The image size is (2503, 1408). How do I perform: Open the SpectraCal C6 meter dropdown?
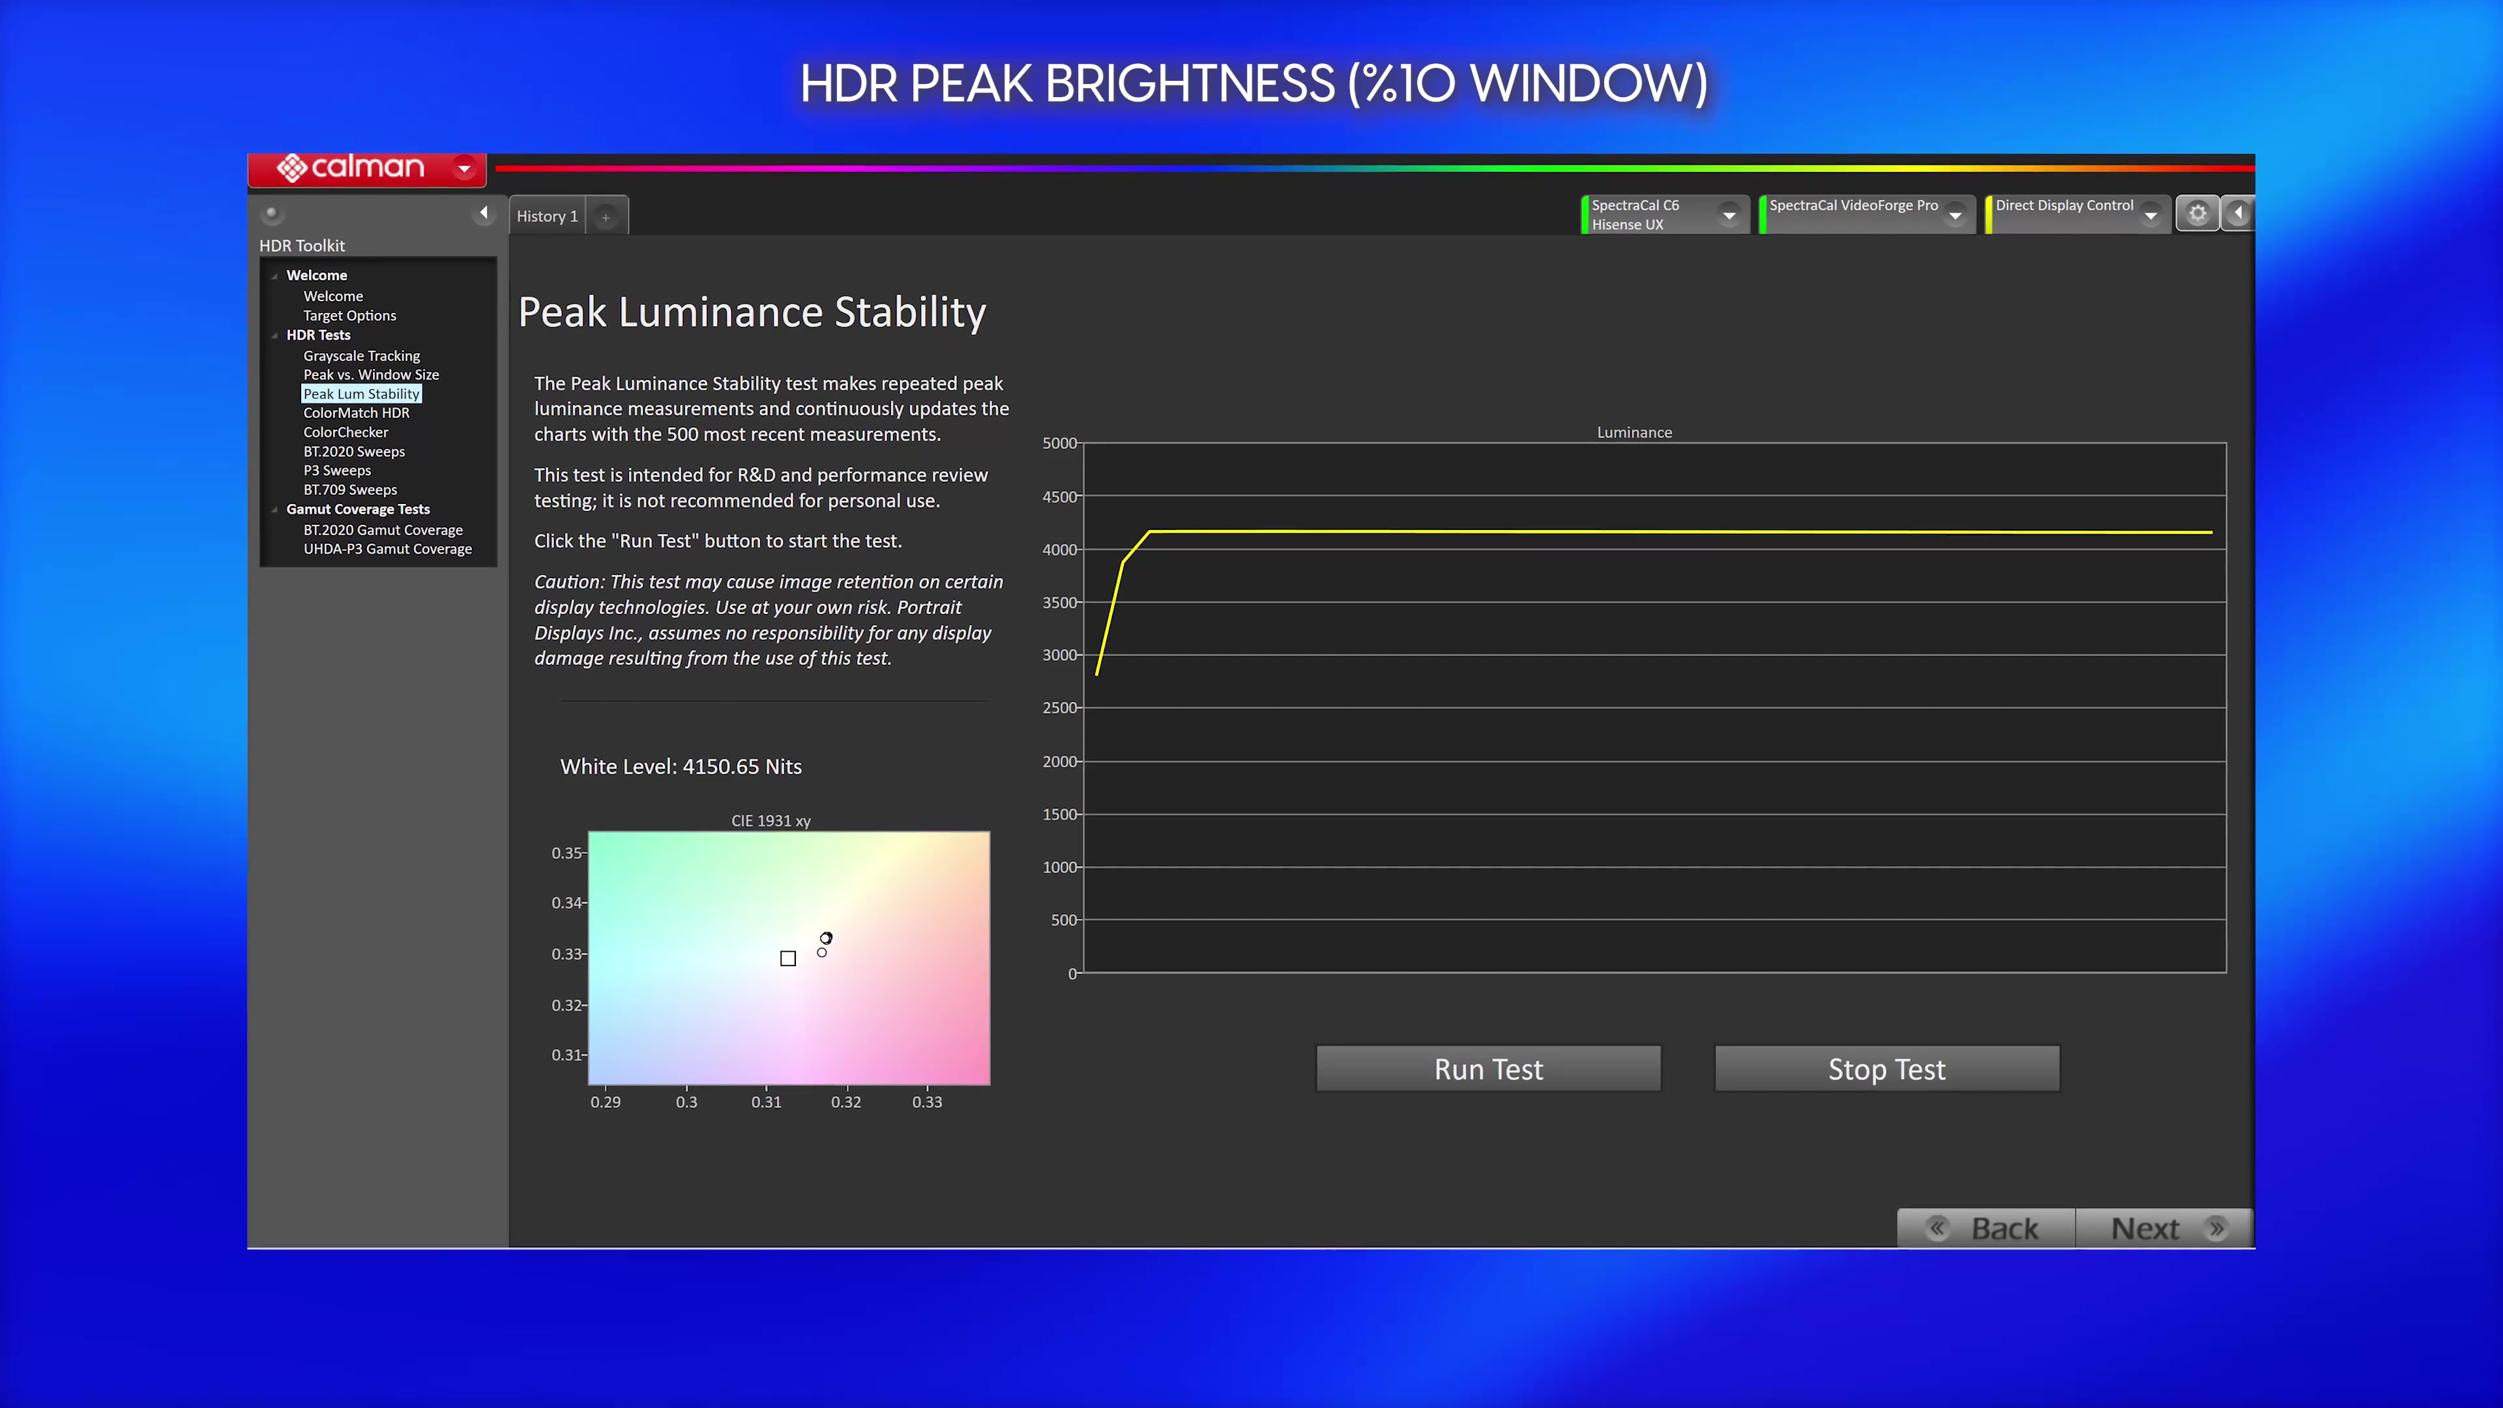coord(1729,214)
